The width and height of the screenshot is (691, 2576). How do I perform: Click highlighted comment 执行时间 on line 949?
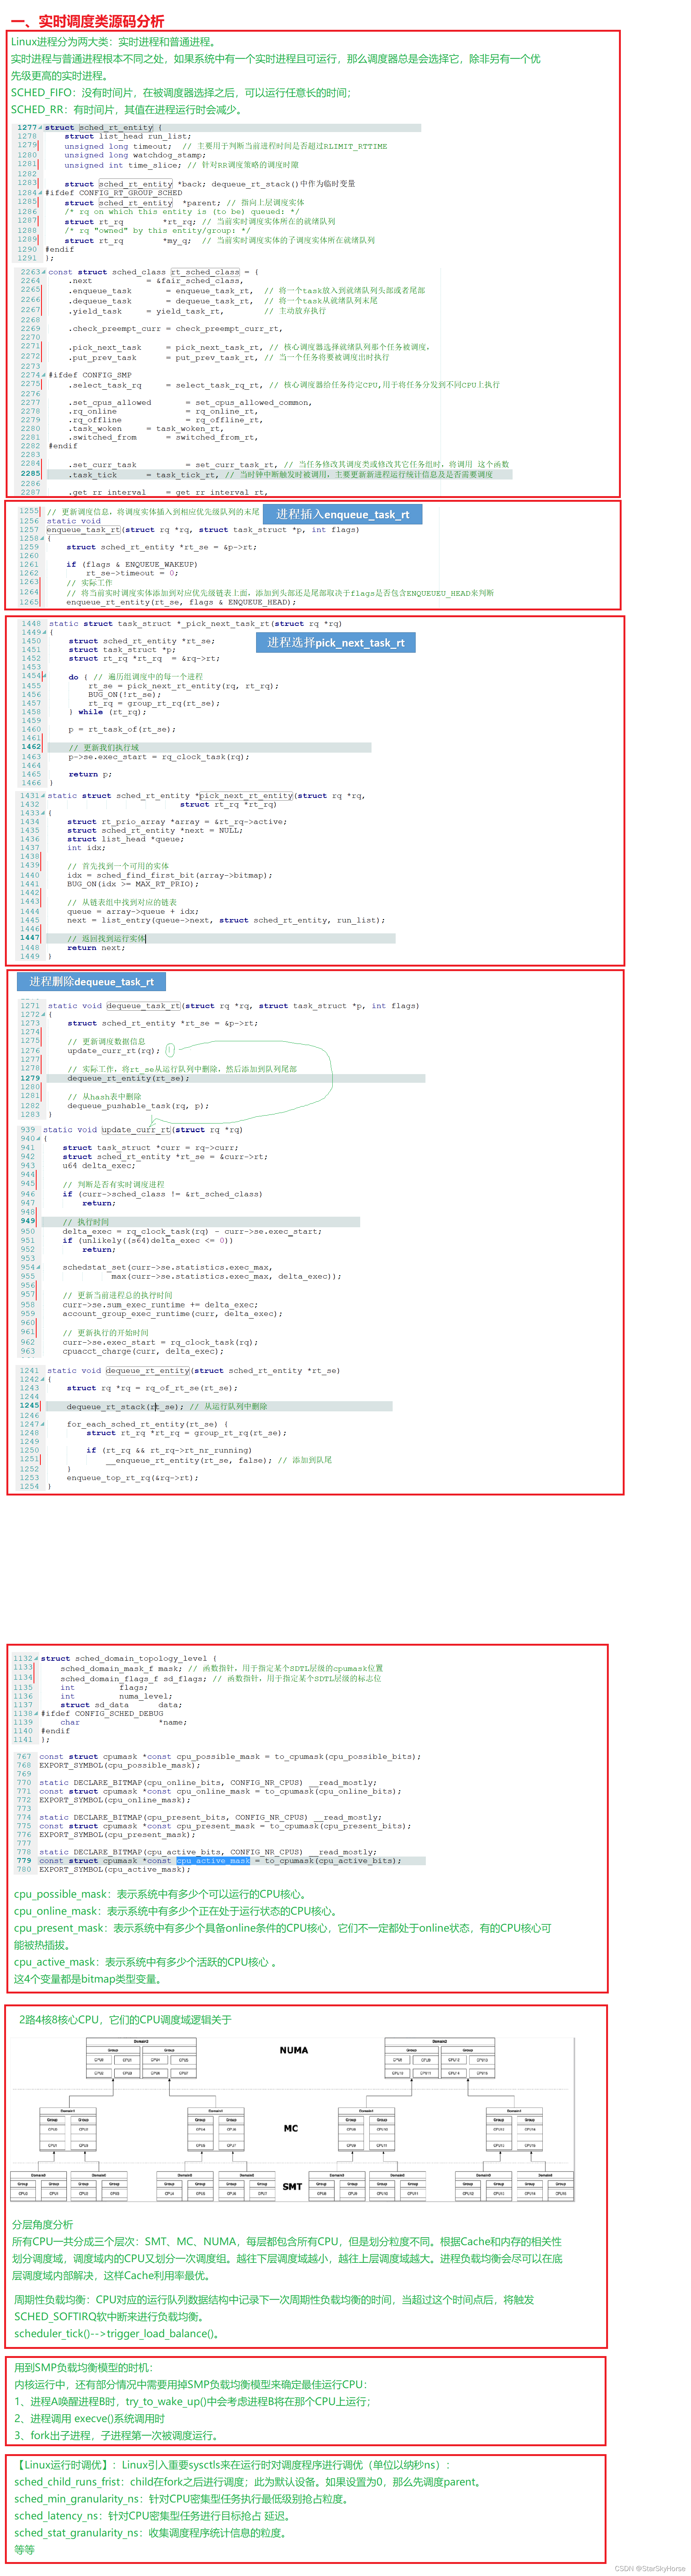tap(86, 1222)
